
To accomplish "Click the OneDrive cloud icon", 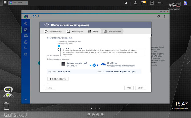I will [x=103, y=64].
